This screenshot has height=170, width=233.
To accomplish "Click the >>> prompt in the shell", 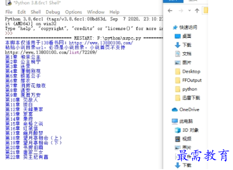I will [x=9, y=33].
